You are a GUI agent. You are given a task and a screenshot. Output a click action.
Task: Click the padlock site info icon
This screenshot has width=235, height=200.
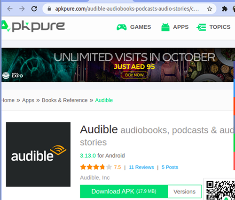pos(49,8)
